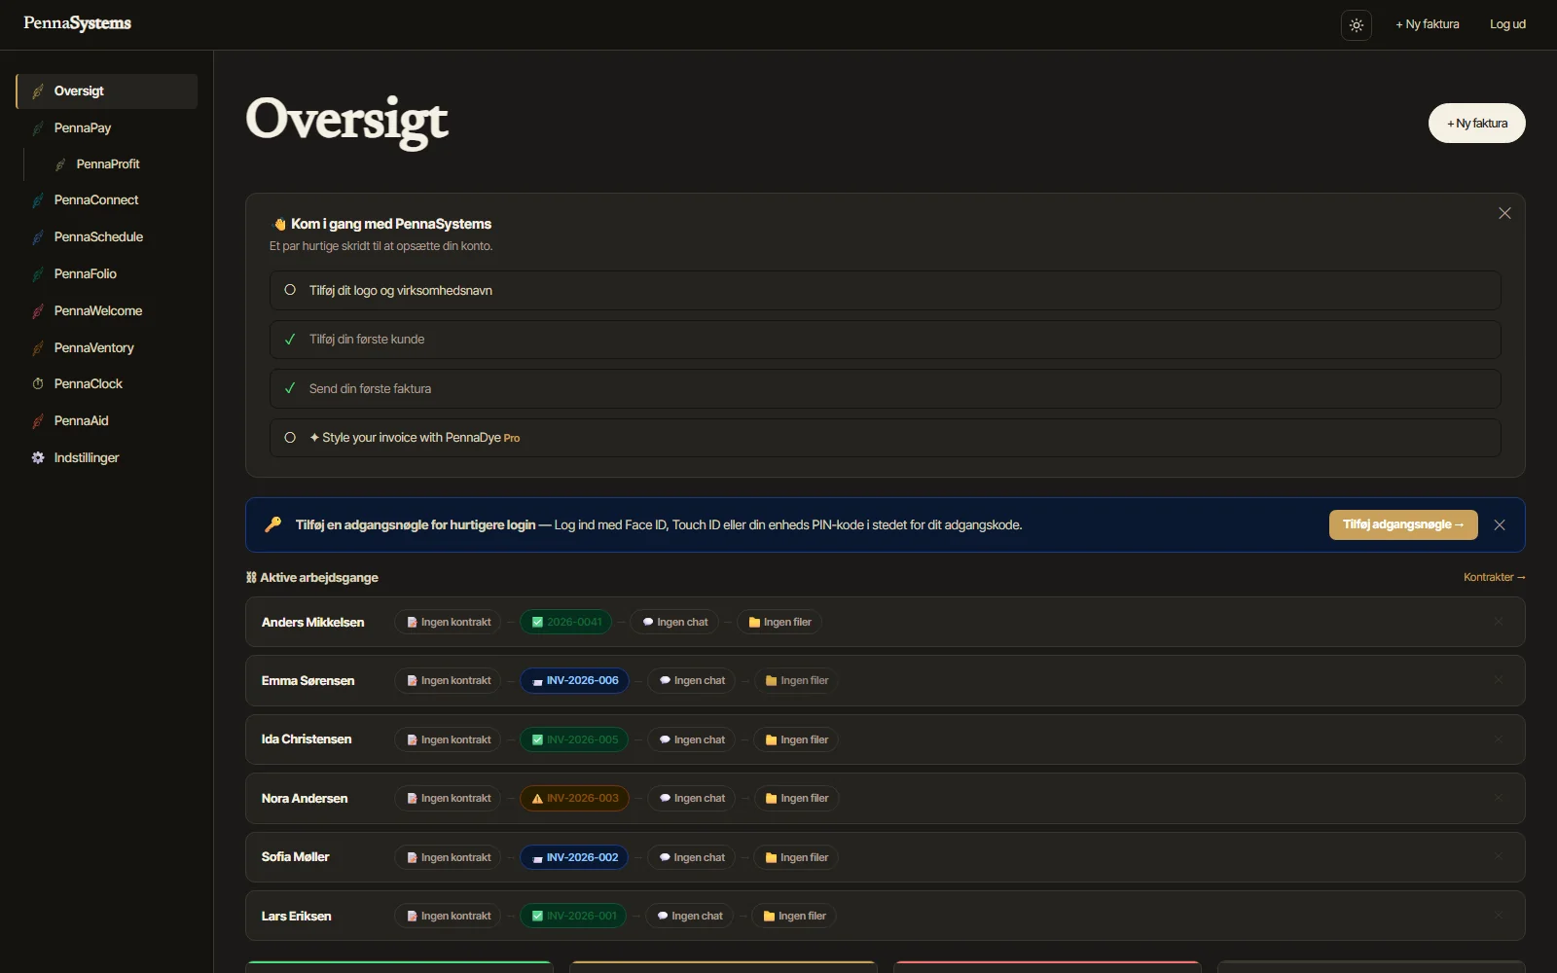Screen dimensions: 1557x973
Task: Click Anders Mikkelsen's name
Action: point(312,623)
